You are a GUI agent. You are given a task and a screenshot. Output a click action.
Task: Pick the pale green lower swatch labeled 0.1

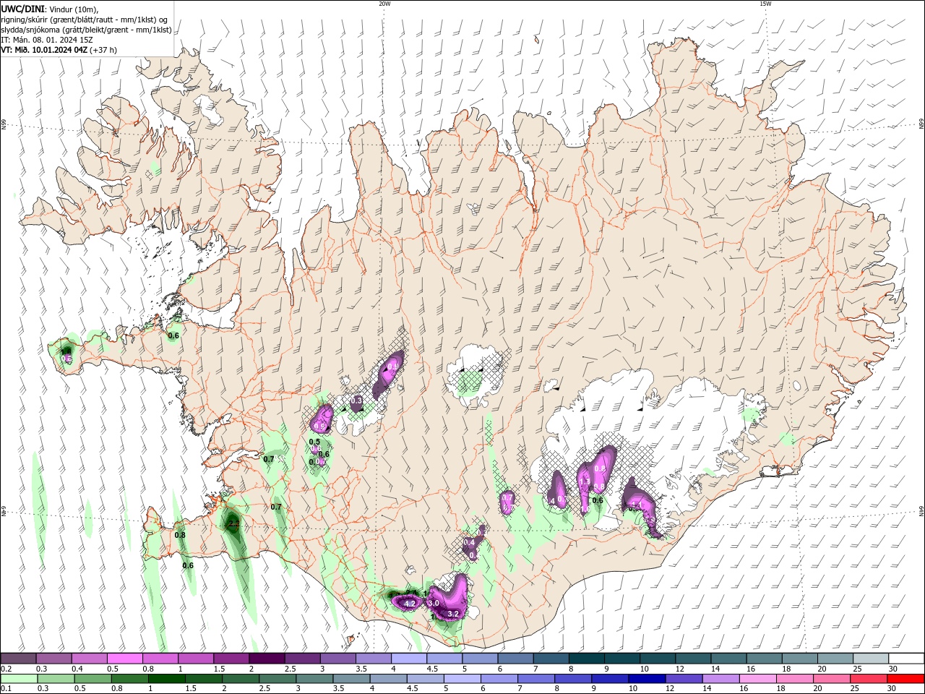click(20, 680)
